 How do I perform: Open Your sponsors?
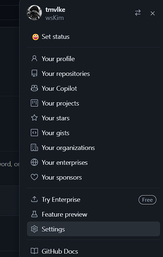94,177
